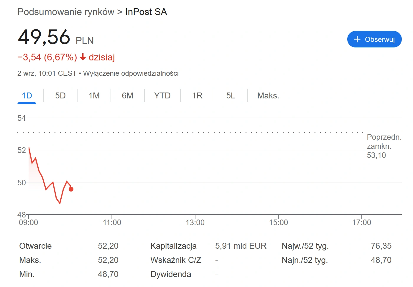The height and width of the screenshot is (287, 413).
Task: Open the 1M chart range
Action: [x=94, y=96]
